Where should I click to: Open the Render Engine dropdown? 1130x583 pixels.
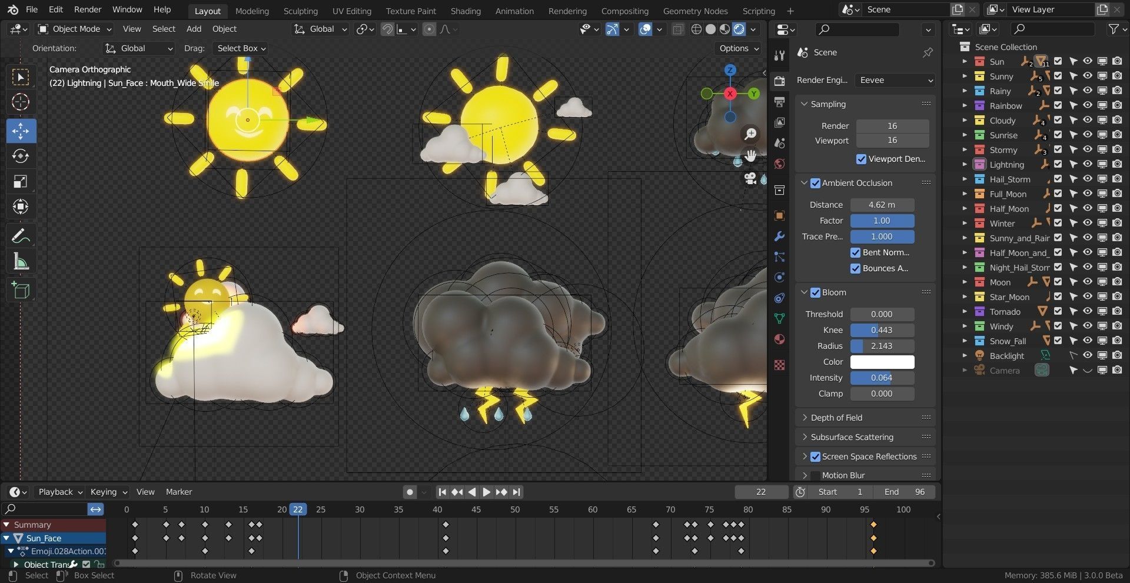896,80
